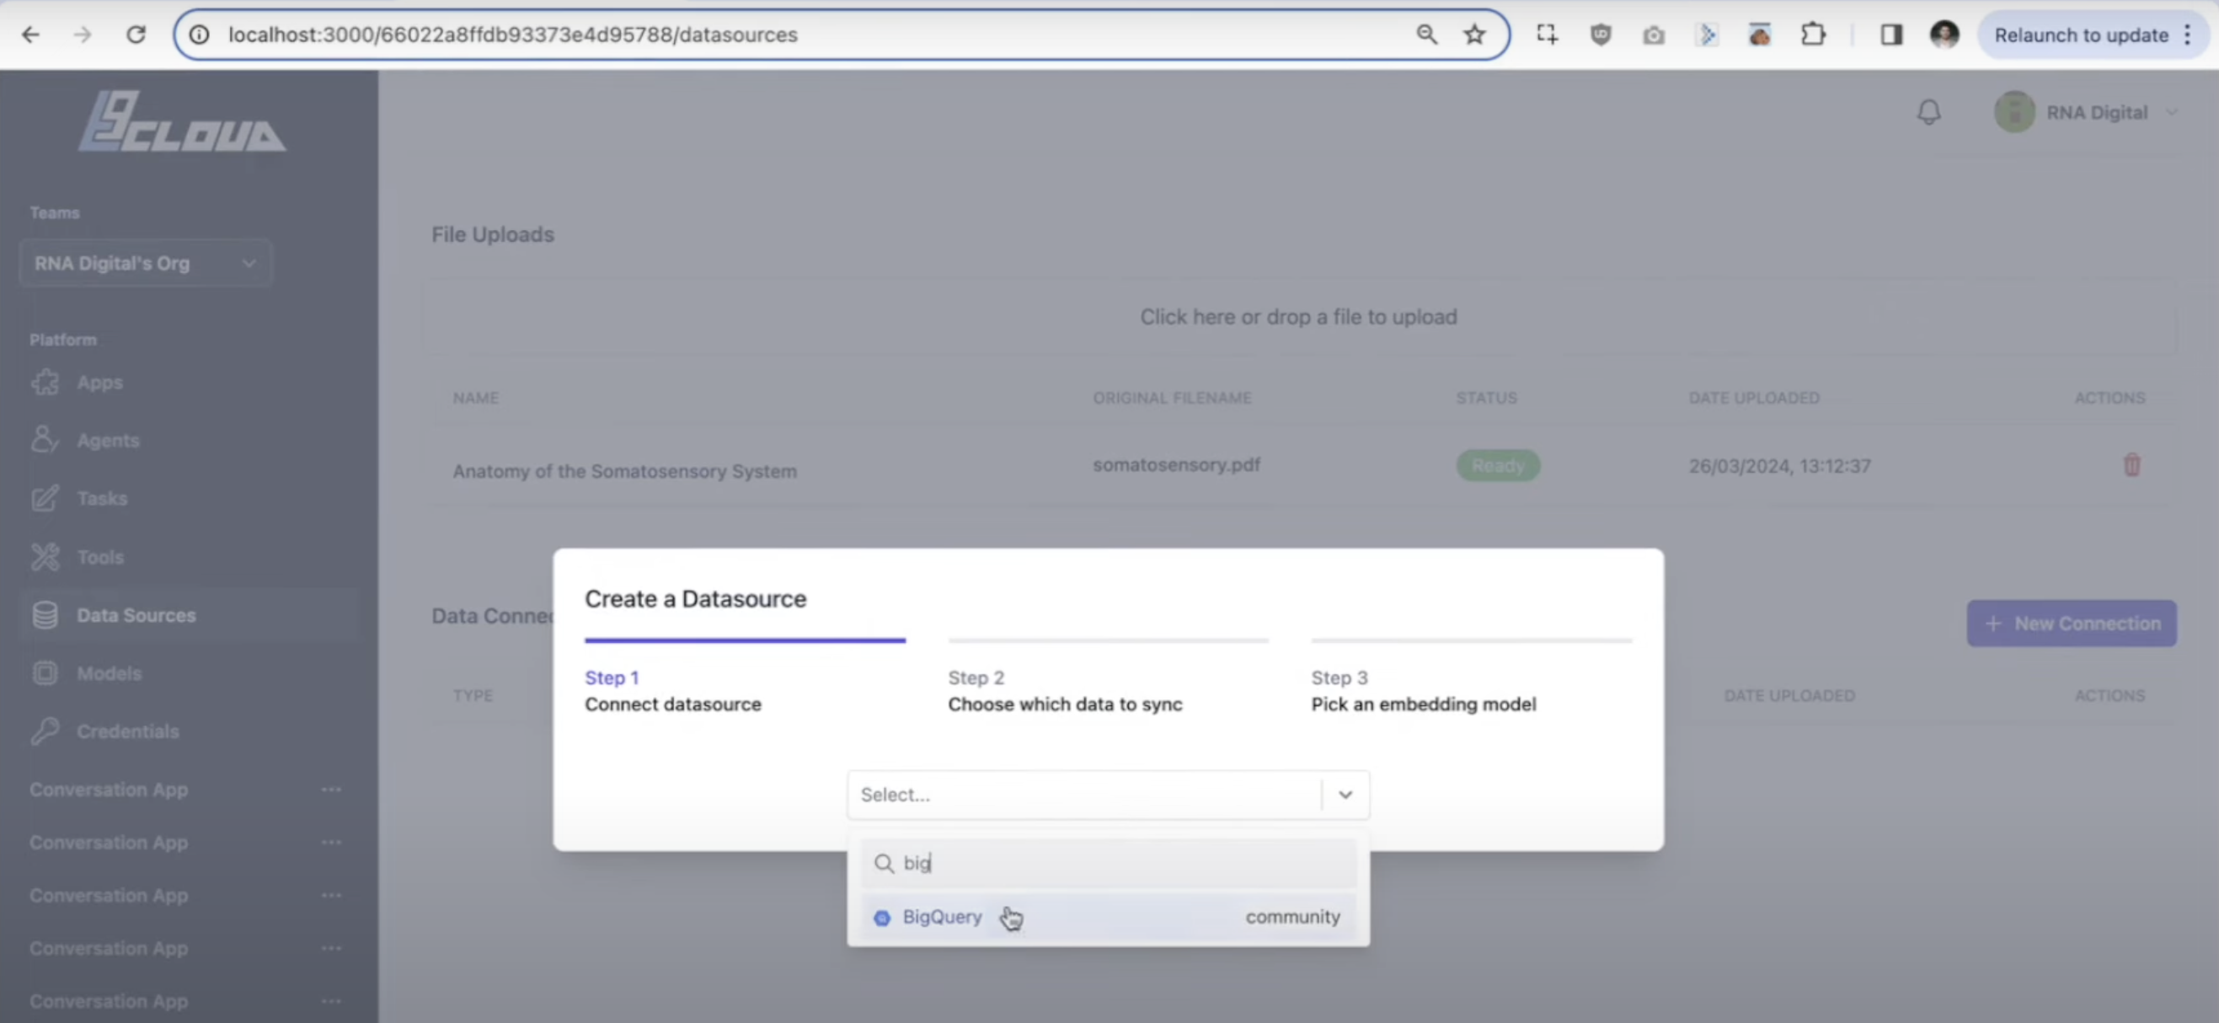Click the Models sidebar icon

45,673
